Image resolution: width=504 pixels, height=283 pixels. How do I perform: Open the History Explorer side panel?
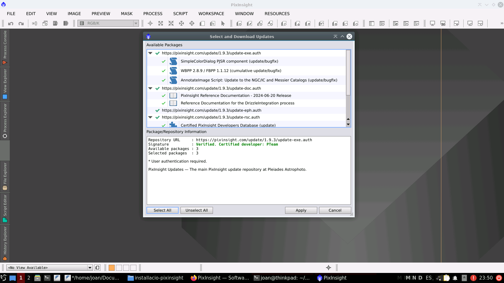coord(5,243)
